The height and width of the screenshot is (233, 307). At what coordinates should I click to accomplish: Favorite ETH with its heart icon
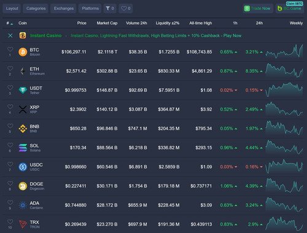coord(10,68)
